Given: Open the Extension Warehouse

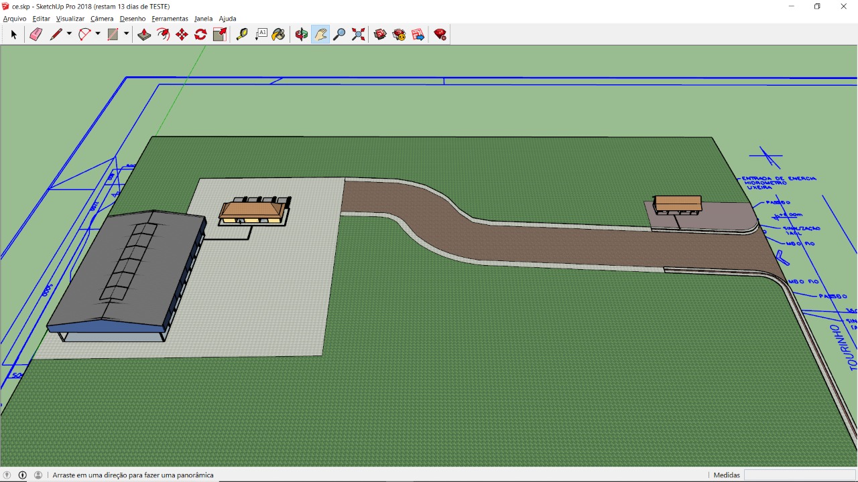Looking at the screenshot, I should pos(399,34).
